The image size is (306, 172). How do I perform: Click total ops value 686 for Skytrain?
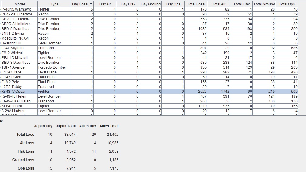coord(287,48)
